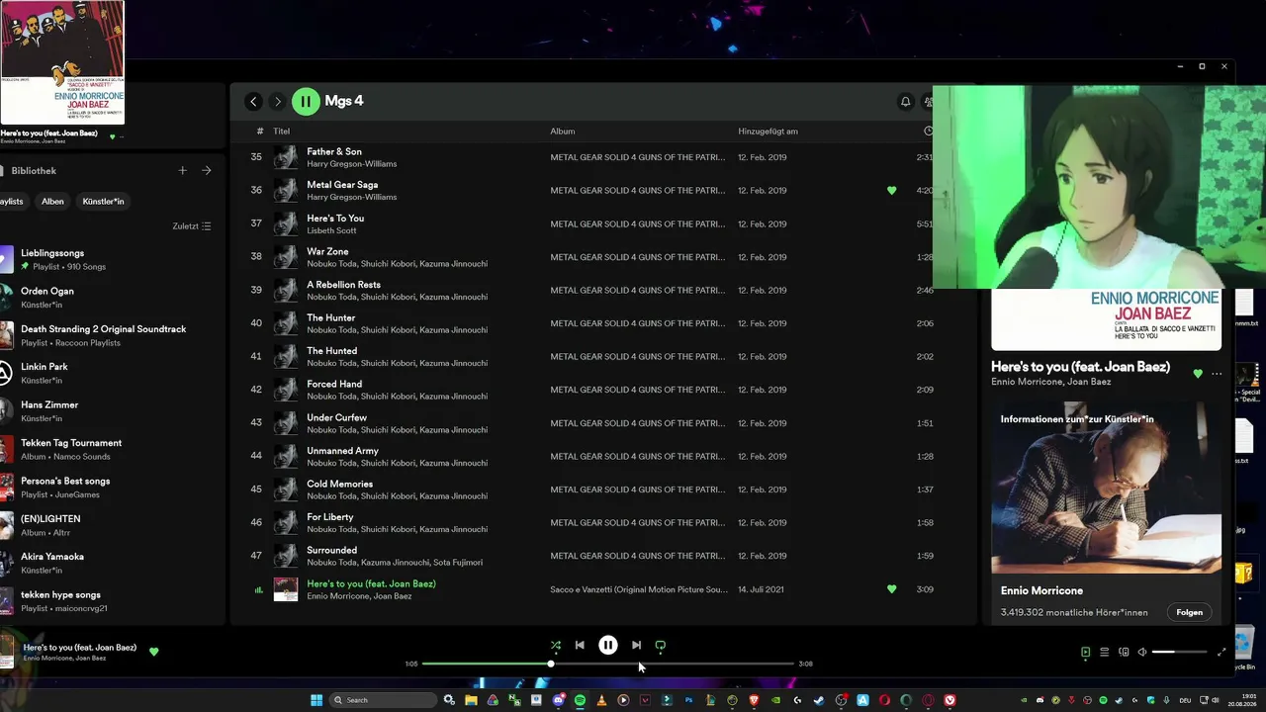Skip to the next track

click(x=636, y=646)
